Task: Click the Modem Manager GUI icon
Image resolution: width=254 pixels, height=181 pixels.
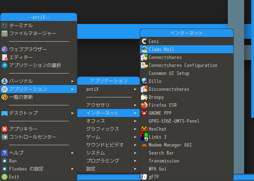Action: (144, 145)
